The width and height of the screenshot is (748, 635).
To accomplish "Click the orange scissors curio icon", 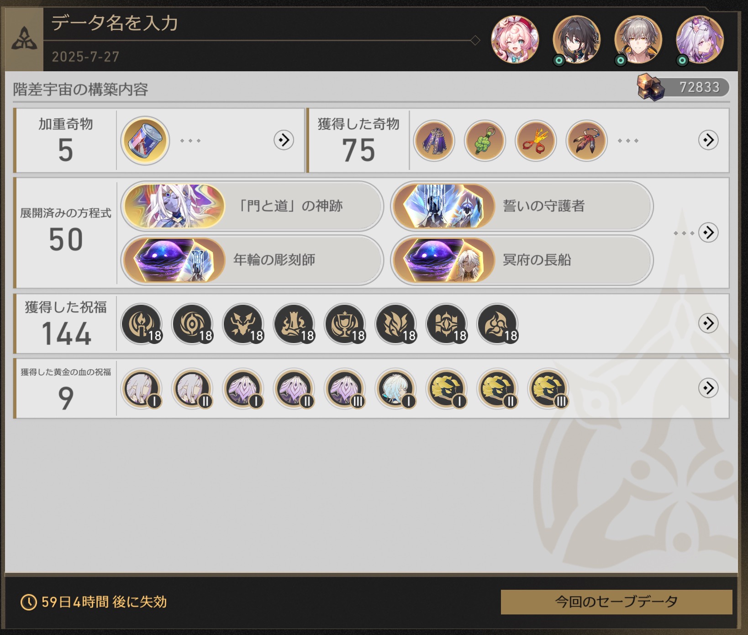I will 536,141.
